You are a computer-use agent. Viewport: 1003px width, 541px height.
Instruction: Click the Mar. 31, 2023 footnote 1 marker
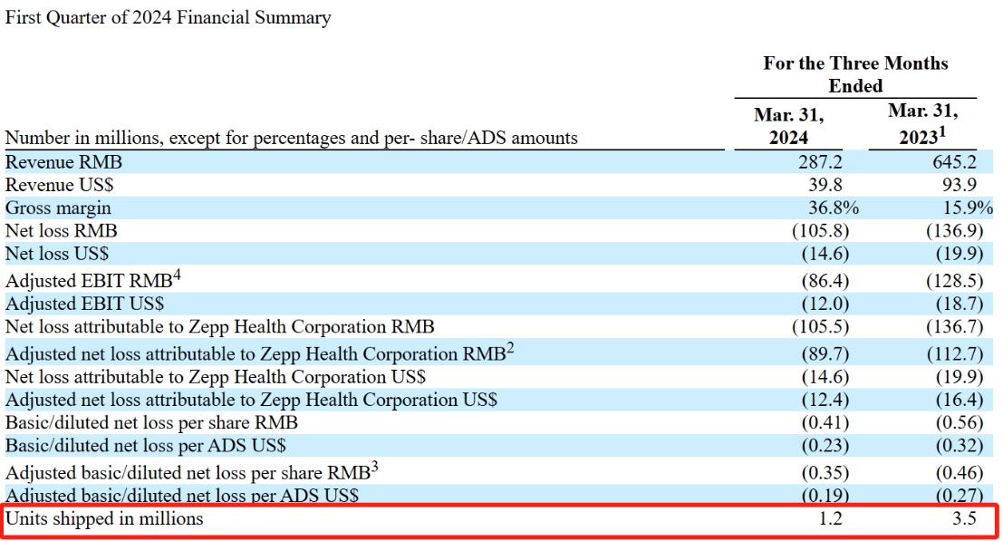click(x=941, y=131)
